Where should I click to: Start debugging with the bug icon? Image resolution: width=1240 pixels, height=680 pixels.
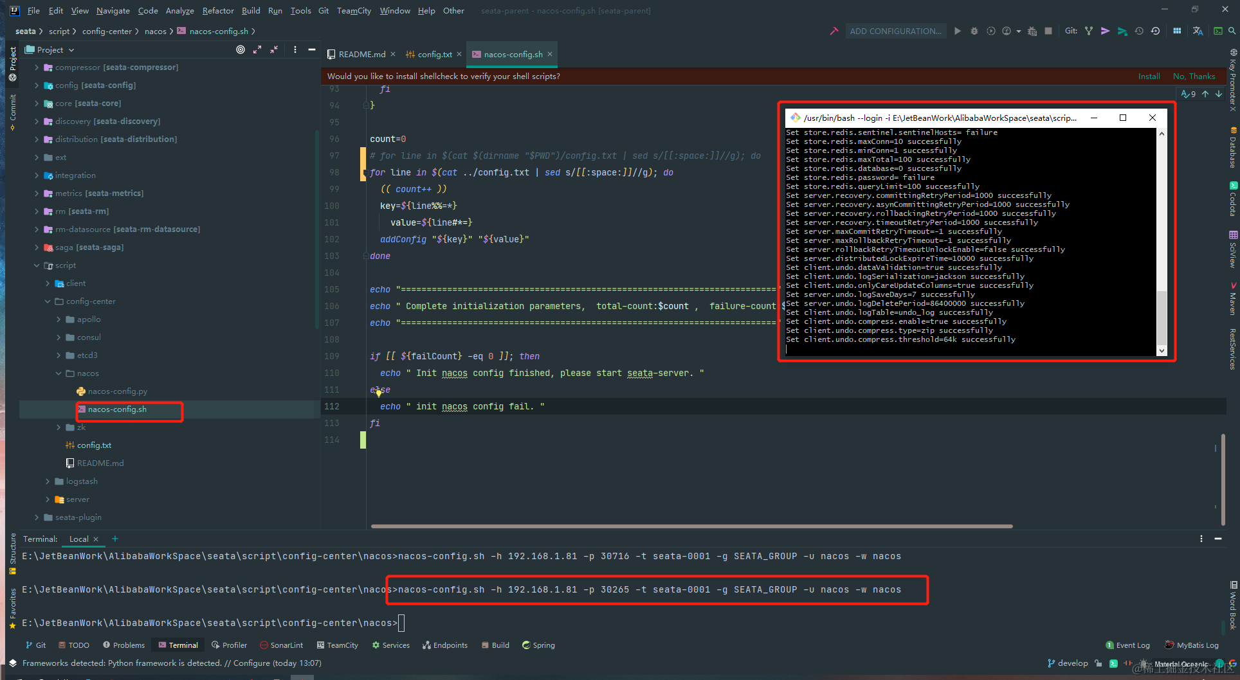pos(974,31)
